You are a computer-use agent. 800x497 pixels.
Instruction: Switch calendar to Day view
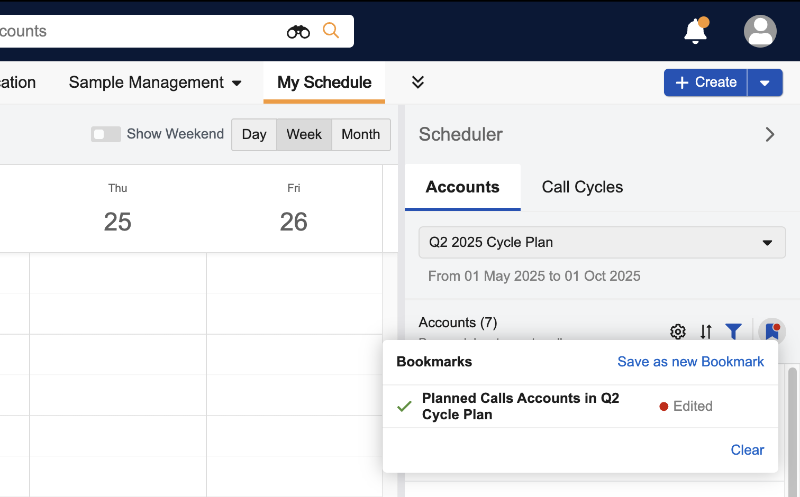254,135
